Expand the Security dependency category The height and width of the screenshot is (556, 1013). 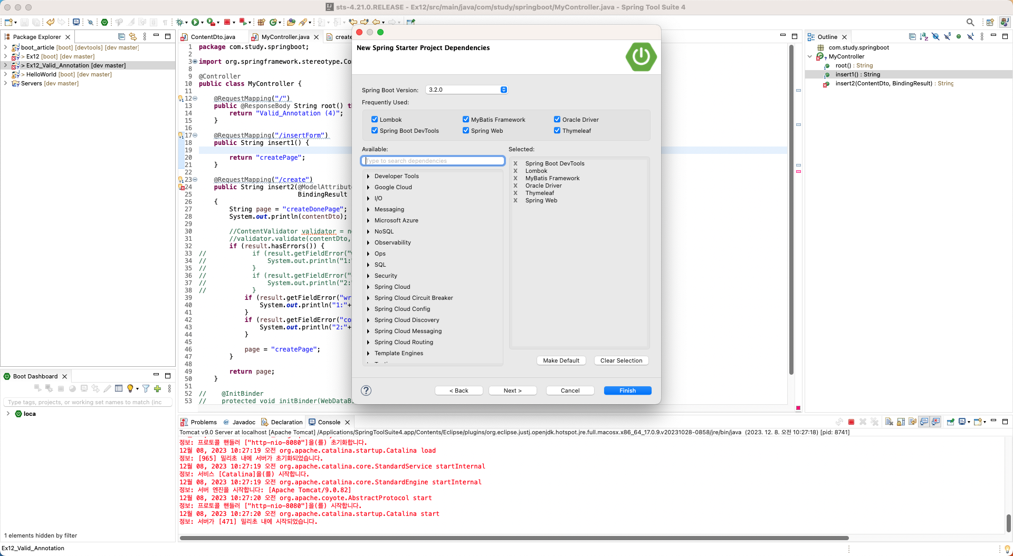(x=368, y=276)
